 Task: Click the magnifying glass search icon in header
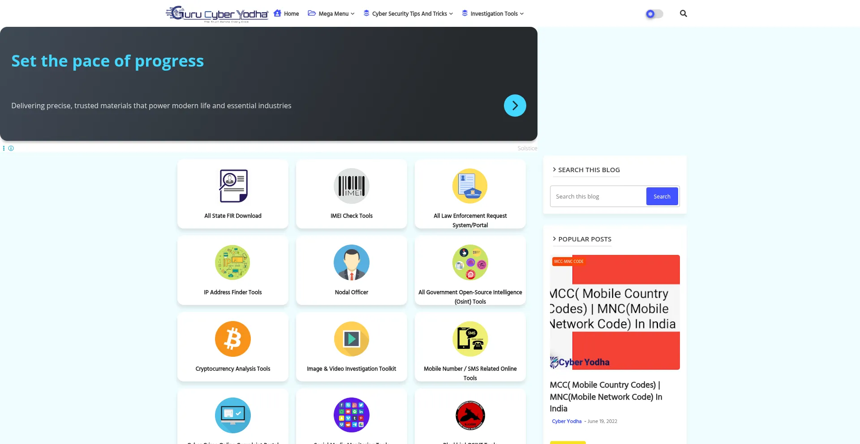(x=683, y=13)
